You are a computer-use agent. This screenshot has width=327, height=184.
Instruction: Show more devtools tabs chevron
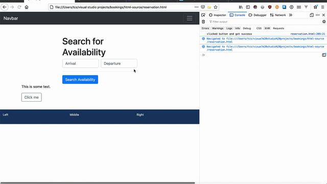291,15
